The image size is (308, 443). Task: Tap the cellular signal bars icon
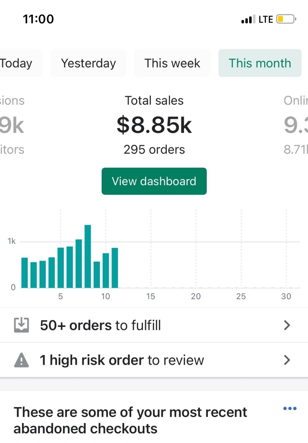pyautogui.click(x=248, y=19)
